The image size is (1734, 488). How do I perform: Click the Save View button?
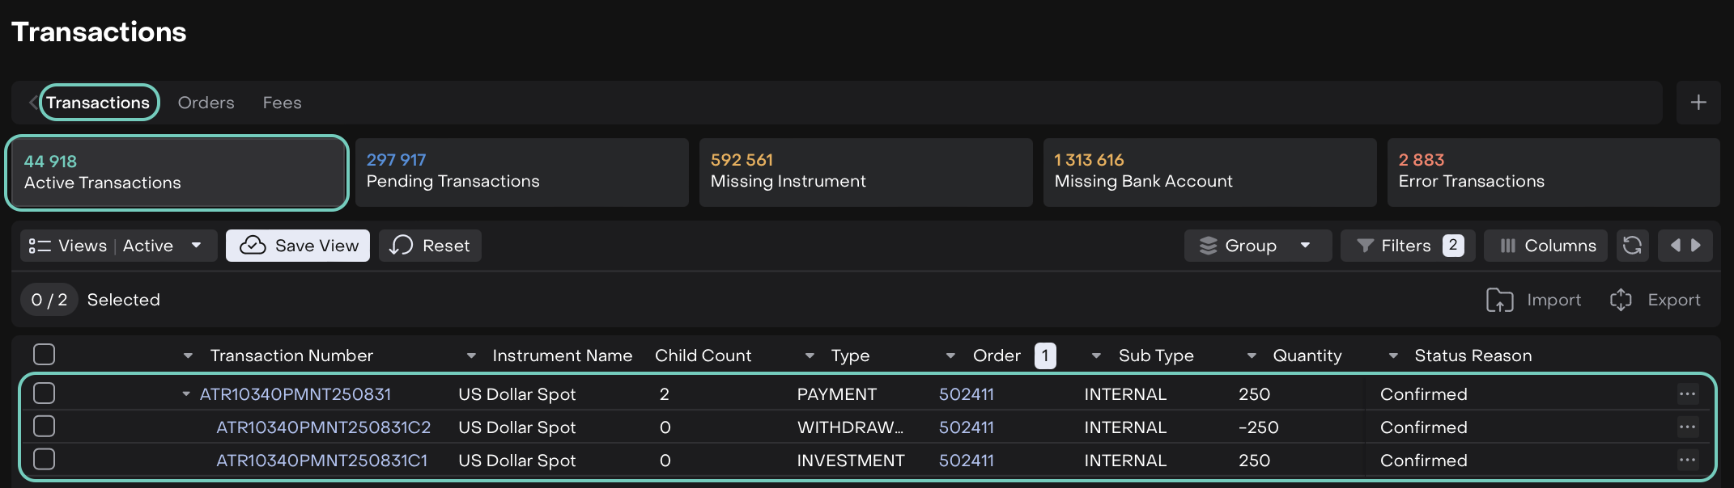pyautogui.click(x=298, y=246)
